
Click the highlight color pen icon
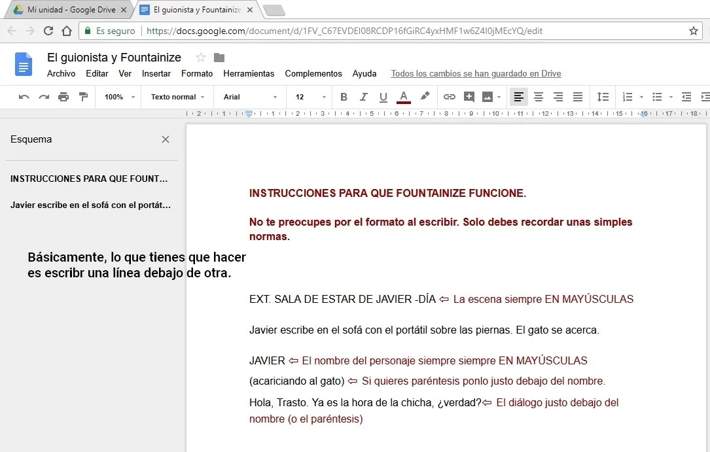coord(425,97)
